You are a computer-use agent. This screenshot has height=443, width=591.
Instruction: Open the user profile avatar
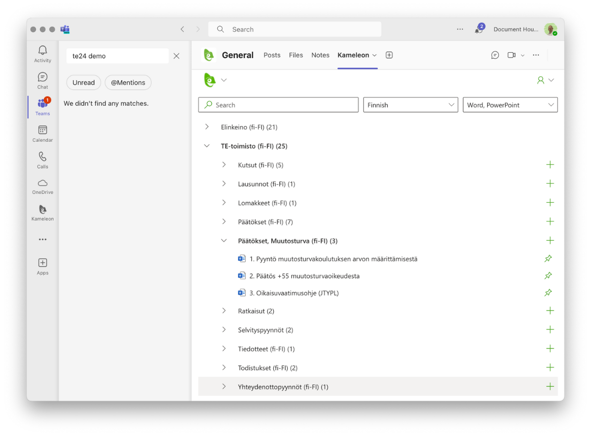pos(550,29)
